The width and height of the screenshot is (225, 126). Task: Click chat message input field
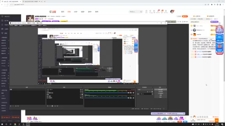(x=205, y=120)
